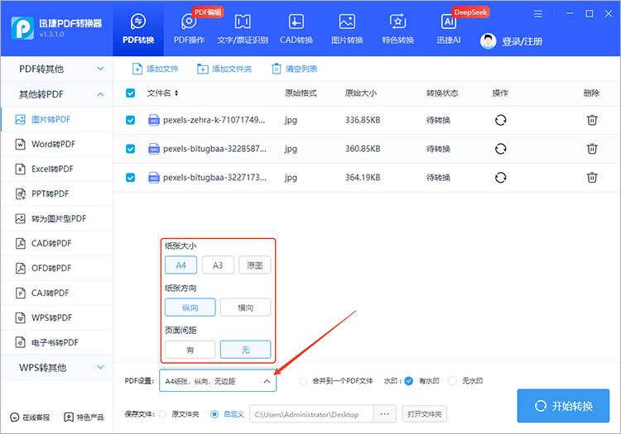Delete the first file with trash icon
Image resolution: width=621 pixels, height=434 pixels.
[x=592, y=120]
